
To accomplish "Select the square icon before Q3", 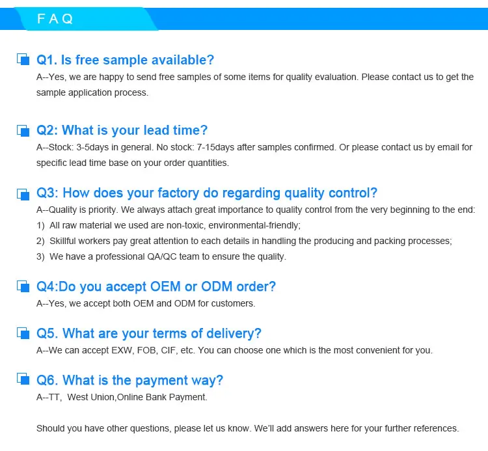I will click(x=23, y=193).
